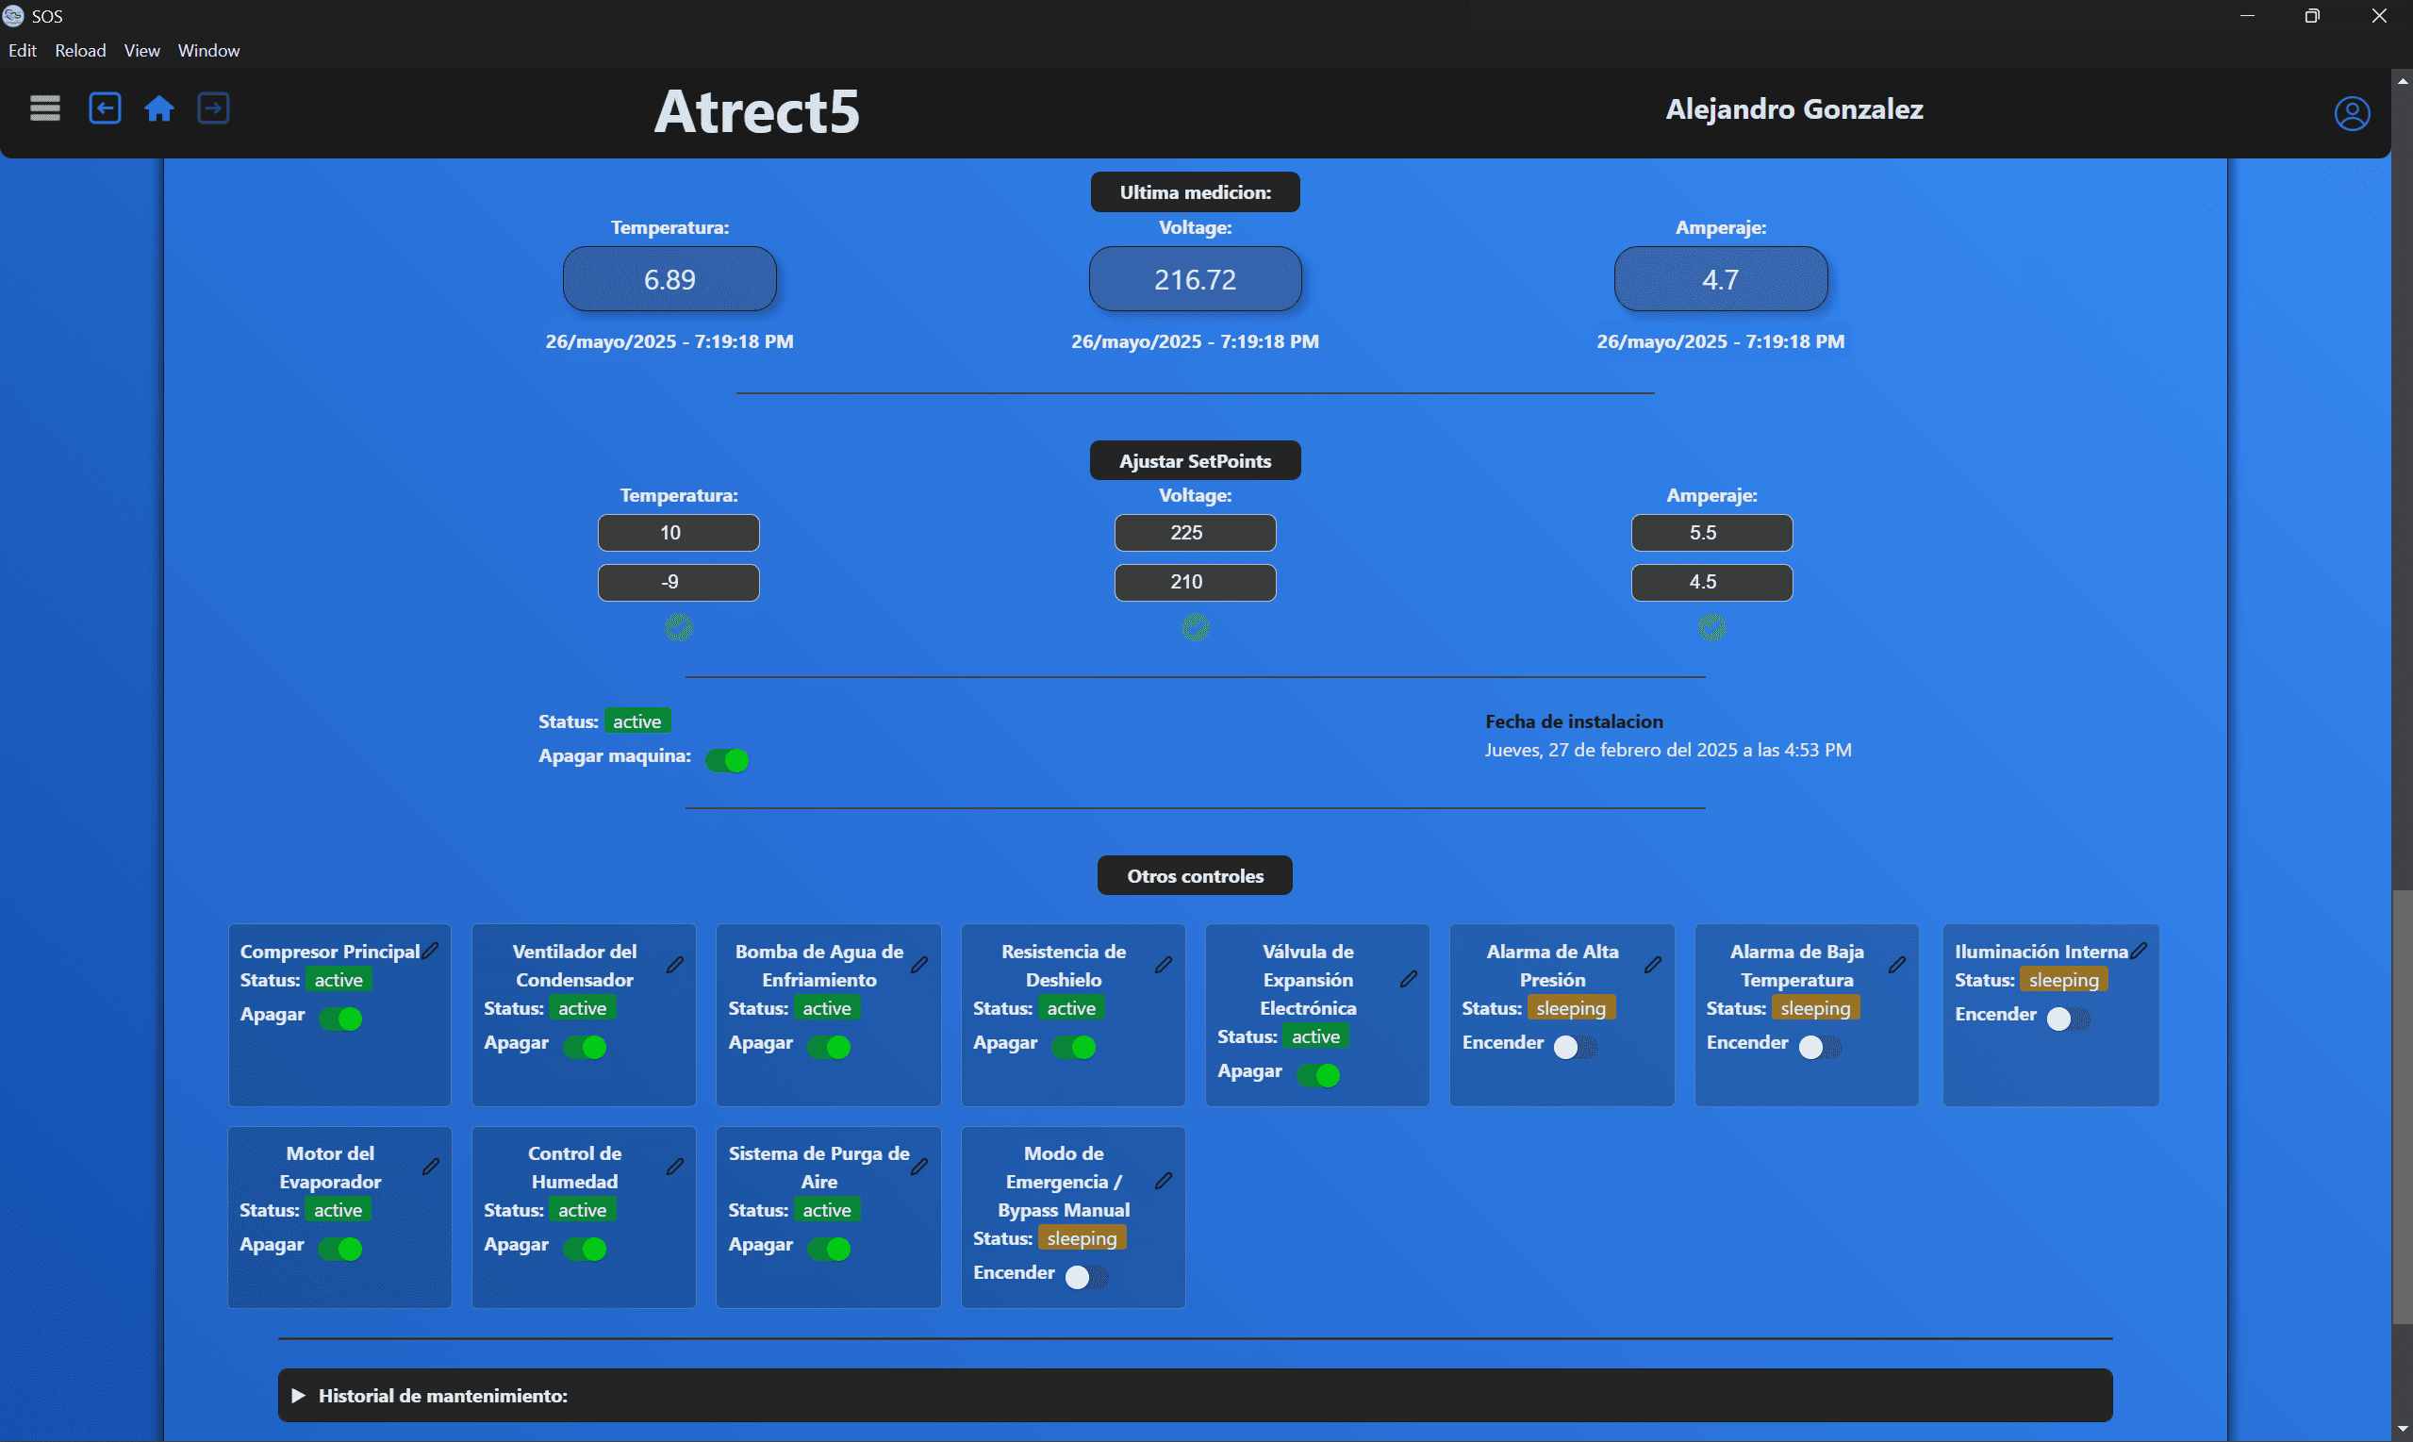Click temperature upper setpoint field 10
Viewport: 2413px width, 1442px height.
tap(678, 533)
